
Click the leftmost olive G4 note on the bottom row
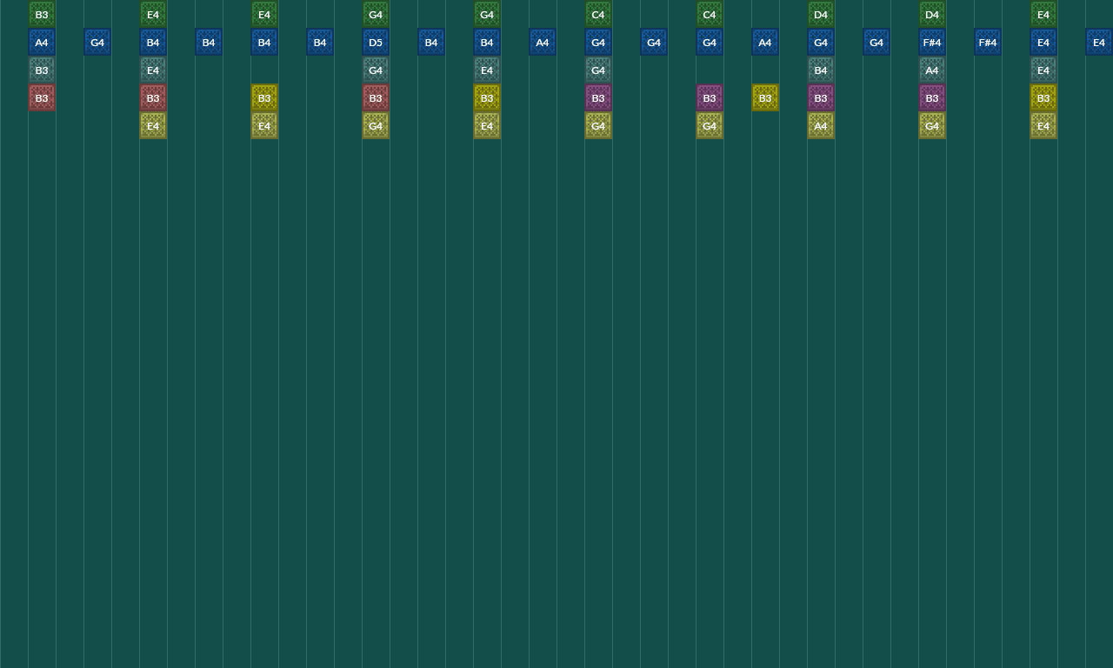(376, 125)
